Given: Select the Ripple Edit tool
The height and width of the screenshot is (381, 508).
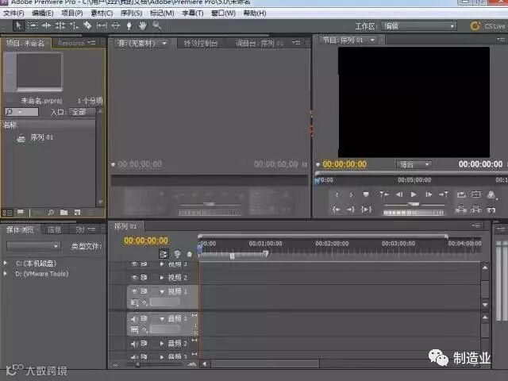Looking at the screenshot, I should [46, 25].
